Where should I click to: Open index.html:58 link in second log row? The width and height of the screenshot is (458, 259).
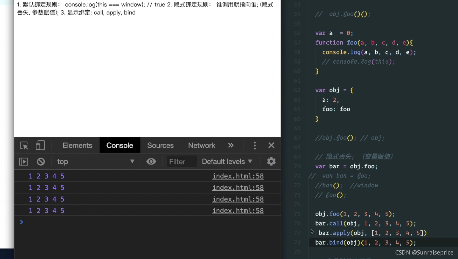tap(238, 188)
